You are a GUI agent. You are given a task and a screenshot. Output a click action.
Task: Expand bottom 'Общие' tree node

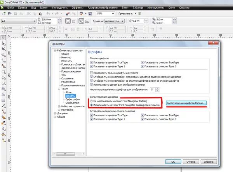[x=55, y=117]
